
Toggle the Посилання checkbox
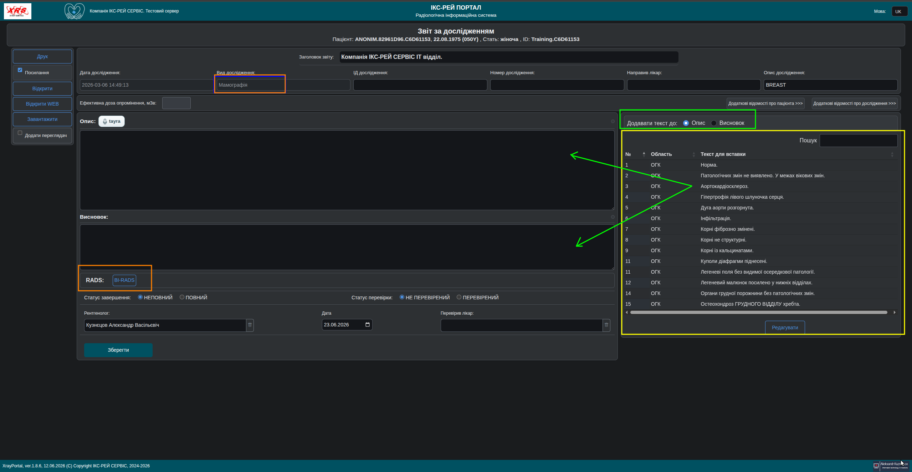click(x=20, y=70)
